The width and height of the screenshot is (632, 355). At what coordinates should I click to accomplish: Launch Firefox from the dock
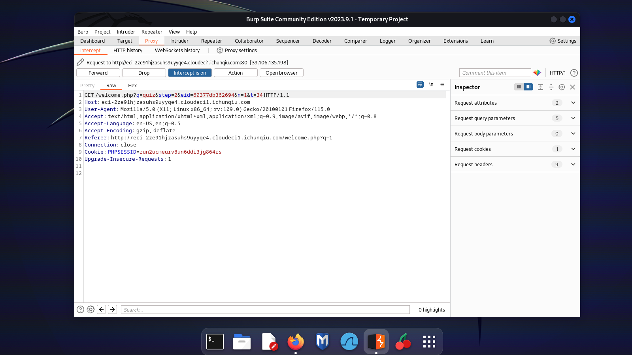296,342
